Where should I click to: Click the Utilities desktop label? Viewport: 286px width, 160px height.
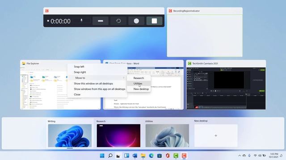[149, 121]
